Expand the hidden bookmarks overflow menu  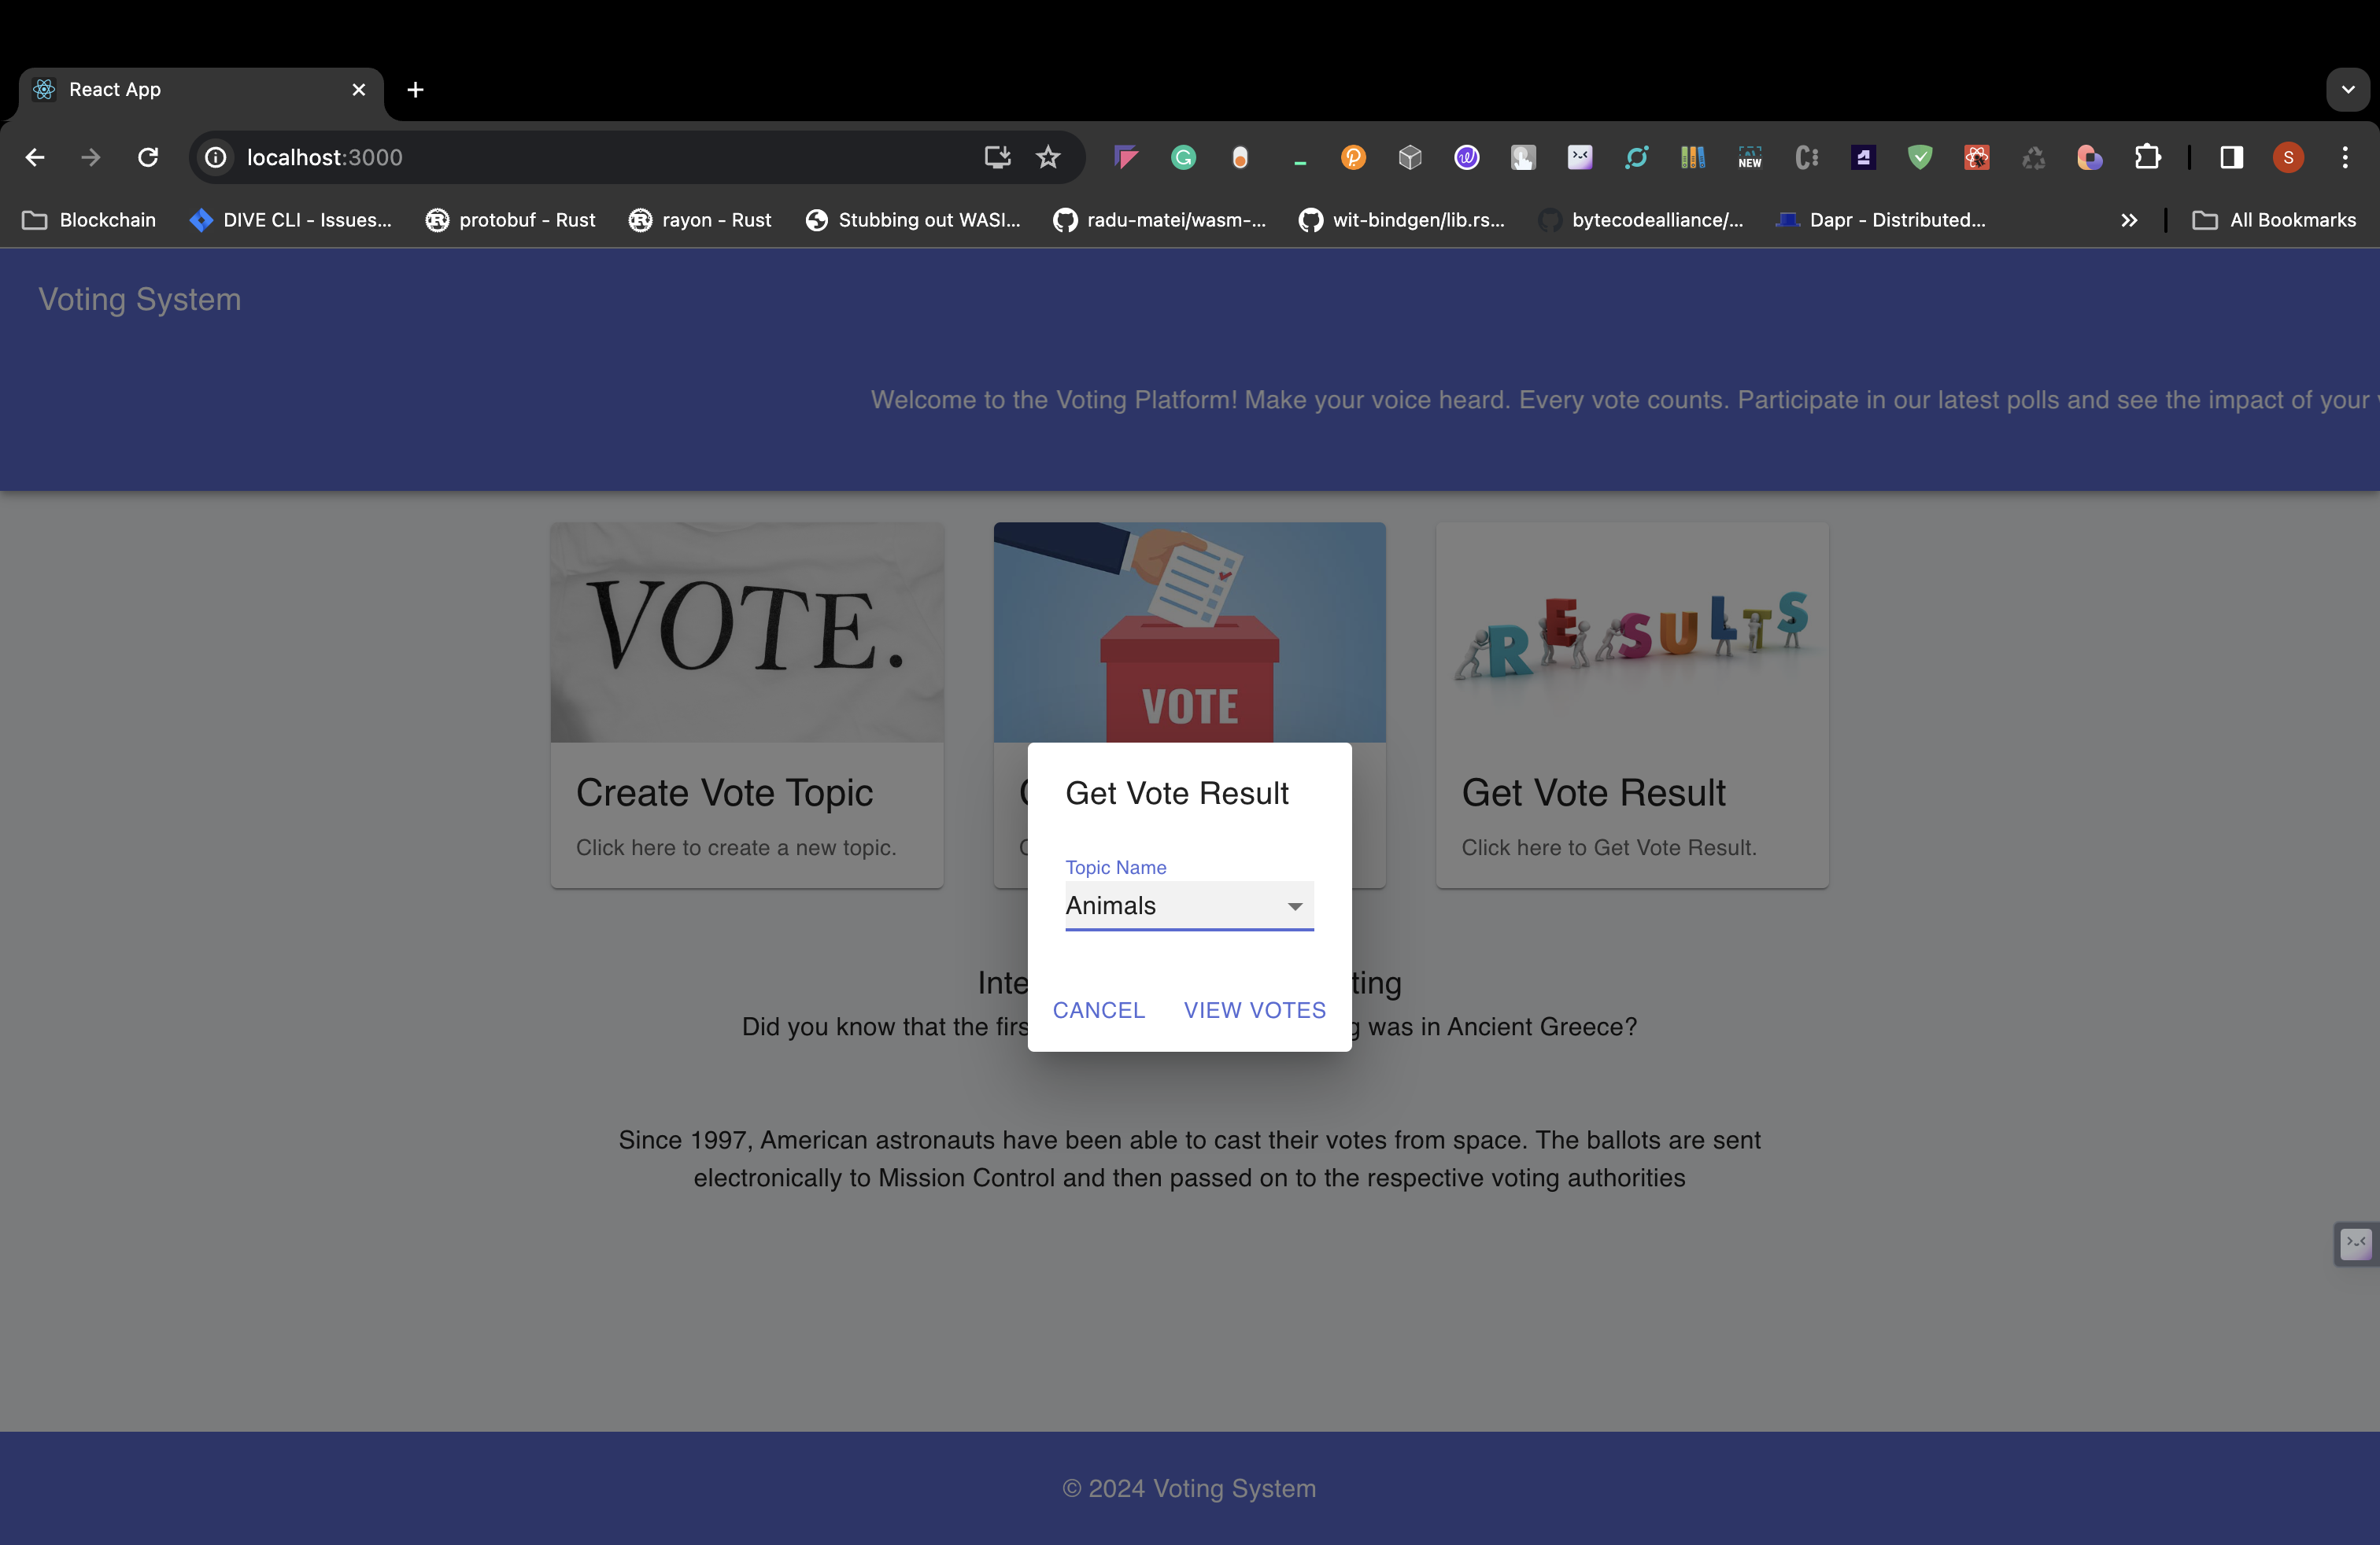2128,219
